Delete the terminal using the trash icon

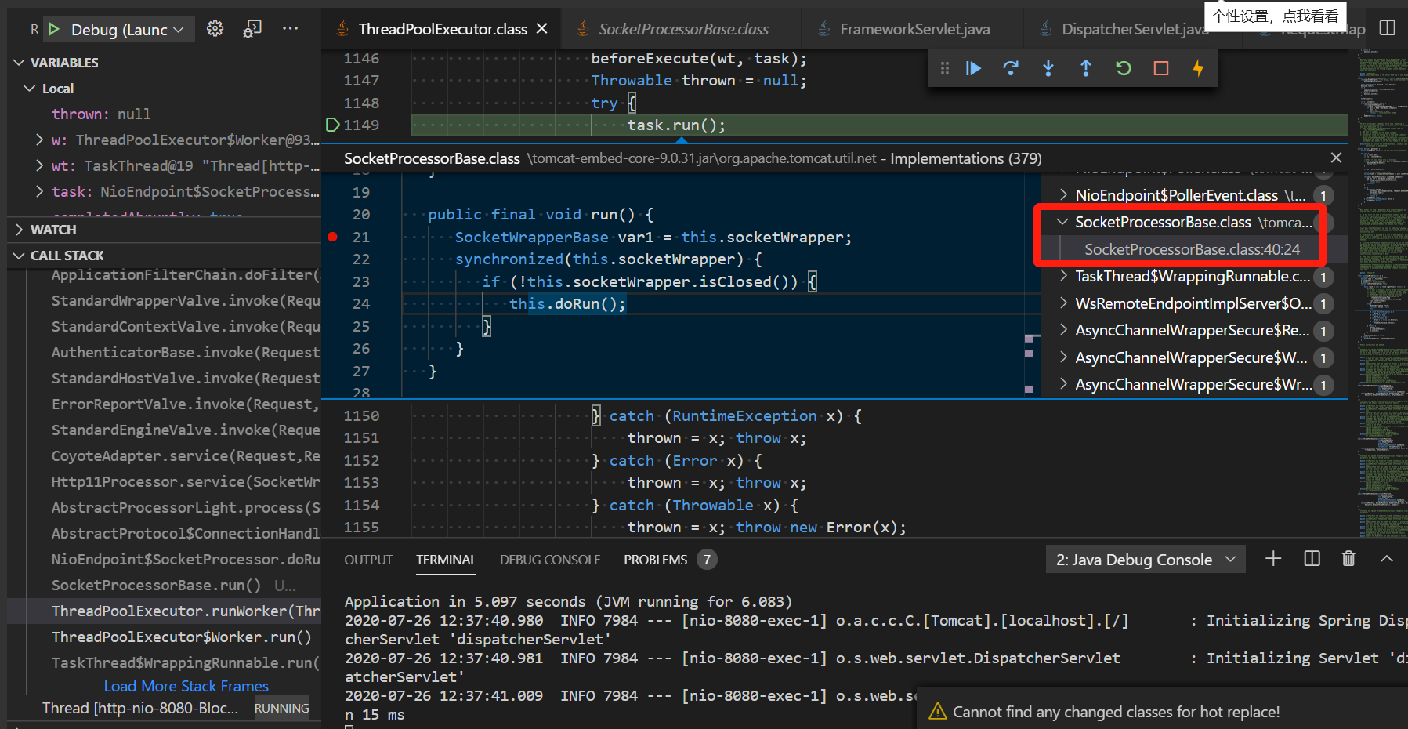coord(1348,558)
